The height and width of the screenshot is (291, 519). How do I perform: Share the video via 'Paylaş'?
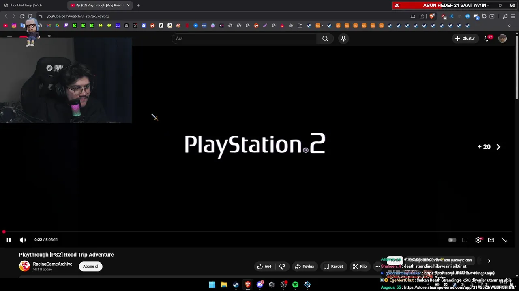[x=305, y=266]
